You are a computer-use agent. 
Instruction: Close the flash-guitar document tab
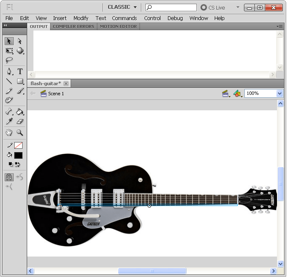click(x=66, y=84)
